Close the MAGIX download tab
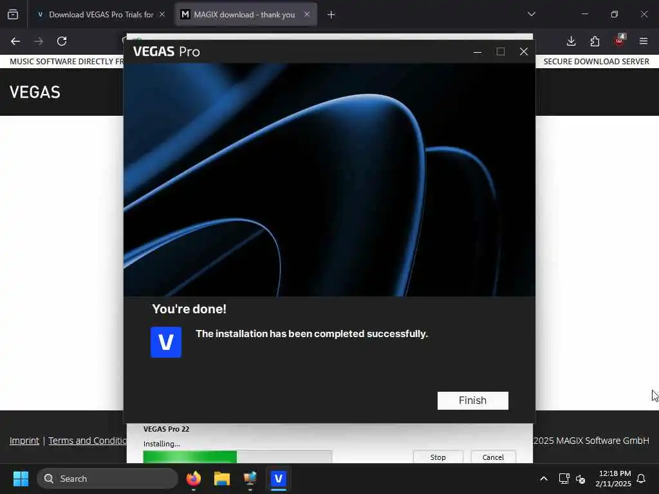Viewport: 659px width, 494px height. point(307,14)
